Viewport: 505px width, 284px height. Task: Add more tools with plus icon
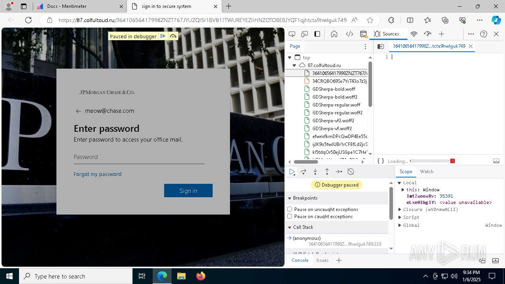tap(441, 34)
